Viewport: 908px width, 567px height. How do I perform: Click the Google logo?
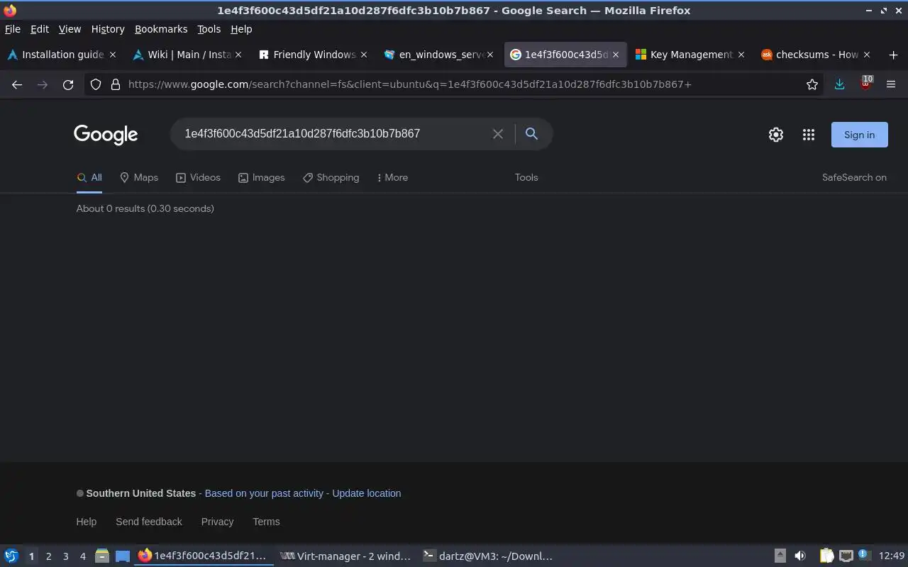(106, 135)
